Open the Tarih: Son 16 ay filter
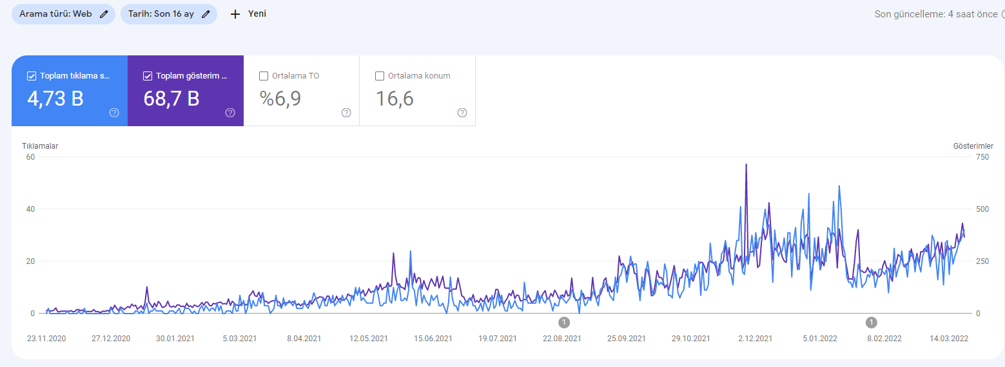This screenshot has height=367, width=1005. point(169,14)
